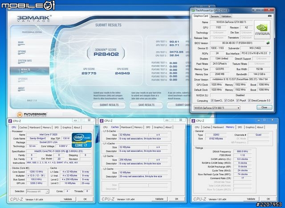Click the P28402 3DMark score
The width and height of the screenshot is (285, 208).
106,54
